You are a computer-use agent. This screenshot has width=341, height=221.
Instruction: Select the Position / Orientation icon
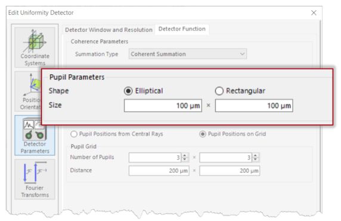click(x=28, y=91)
